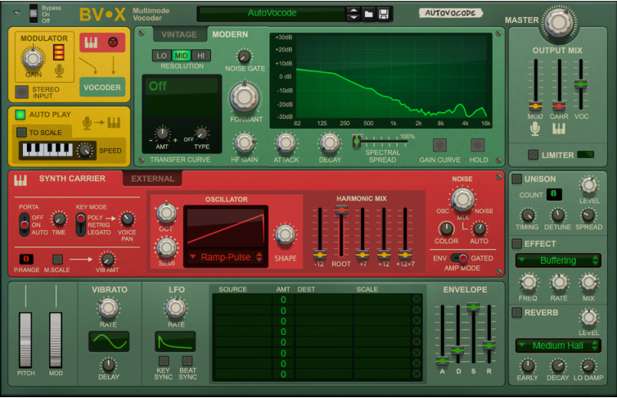Enable the TO SCALE checkbox

[x=21, y=133]
